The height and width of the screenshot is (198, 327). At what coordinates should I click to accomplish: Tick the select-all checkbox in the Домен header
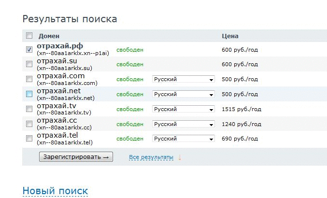(29, 35)
